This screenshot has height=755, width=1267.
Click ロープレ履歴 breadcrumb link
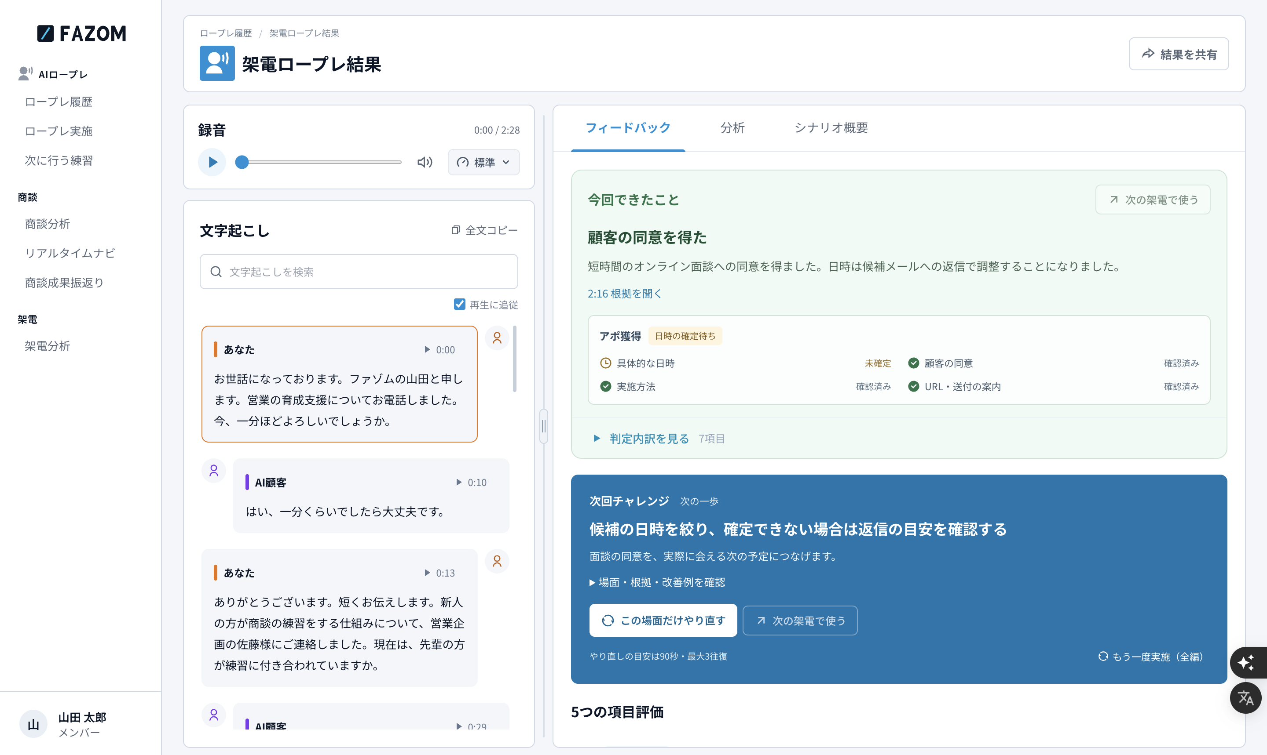226,33
